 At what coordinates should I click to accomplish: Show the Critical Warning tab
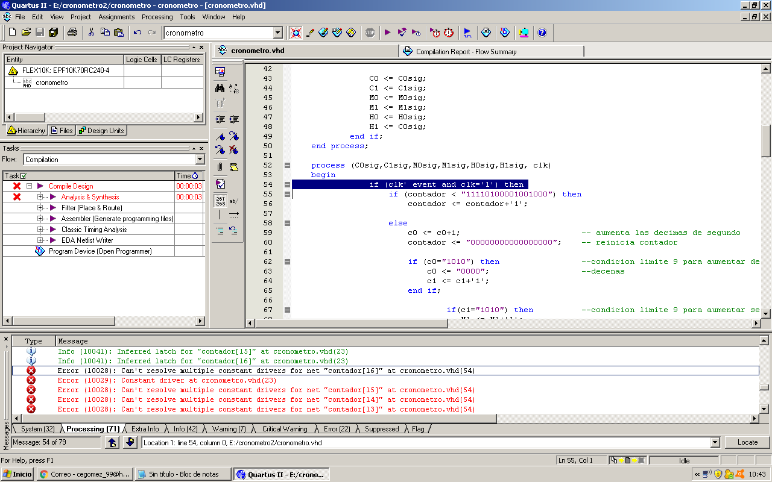click(285, 429)
